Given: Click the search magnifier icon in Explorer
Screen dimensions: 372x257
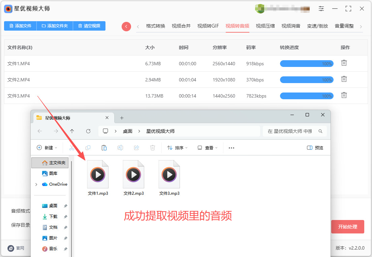Looking at the screenshot, I should 320,131.
